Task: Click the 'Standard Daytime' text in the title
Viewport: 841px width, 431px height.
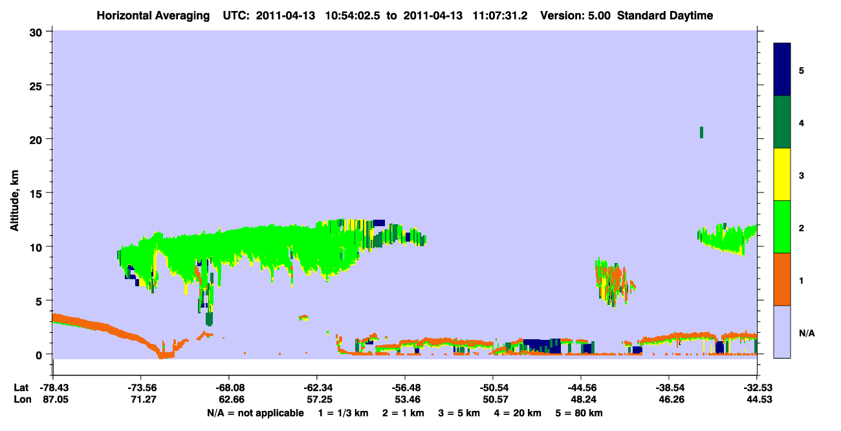Action: pos(665,16)
